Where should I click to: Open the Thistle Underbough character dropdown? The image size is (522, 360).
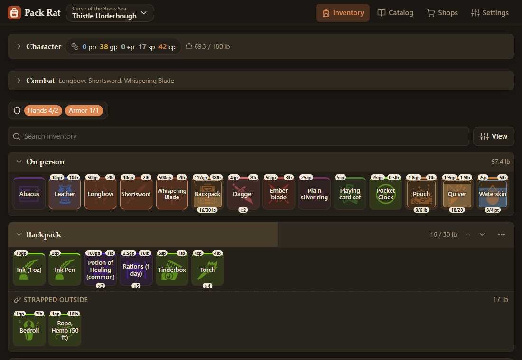(110, 13)
